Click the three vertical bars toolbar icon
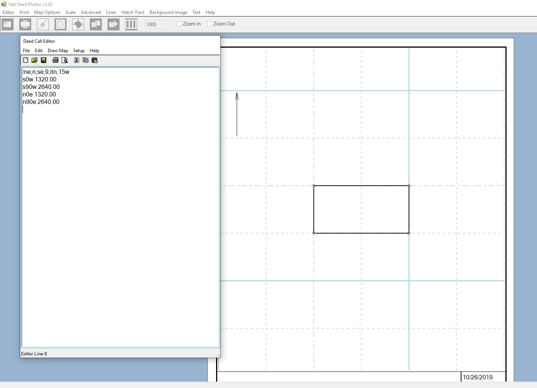 (131, 24)
